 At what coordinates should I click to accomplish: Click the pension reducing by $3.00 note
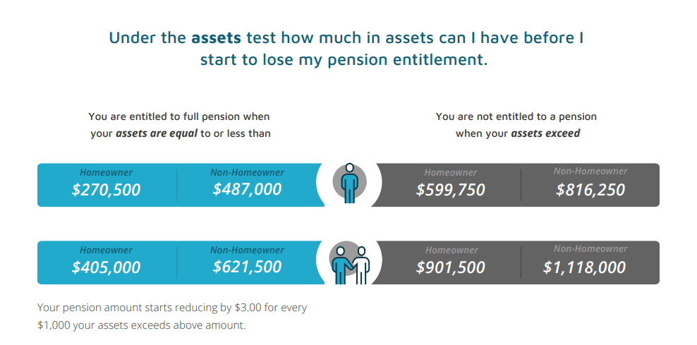(172, 317)
